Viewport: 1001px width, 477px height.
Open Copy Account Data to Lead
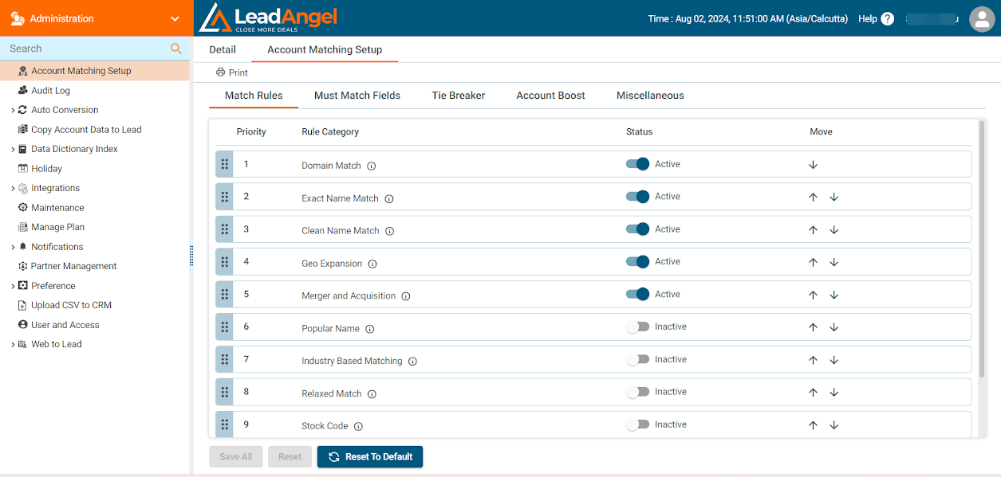tap(86, 130)
